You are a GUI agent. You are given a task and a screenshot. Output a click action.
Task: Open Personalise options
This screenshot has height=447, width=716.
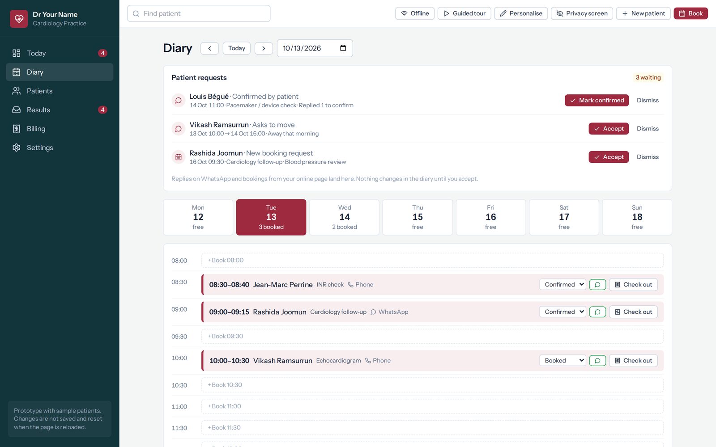(521, 13)
